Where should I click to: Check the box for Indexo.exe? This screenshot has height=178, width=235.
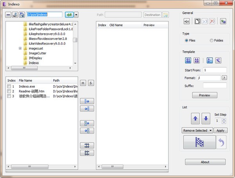point(9,86)
